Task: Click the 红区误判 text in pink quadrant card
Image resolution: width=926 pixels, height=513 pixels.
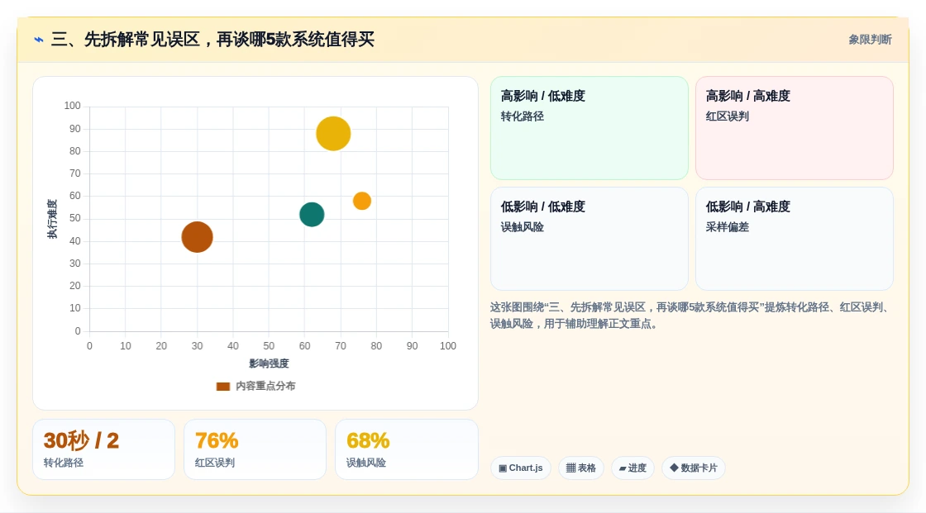Action: point(727,116)
